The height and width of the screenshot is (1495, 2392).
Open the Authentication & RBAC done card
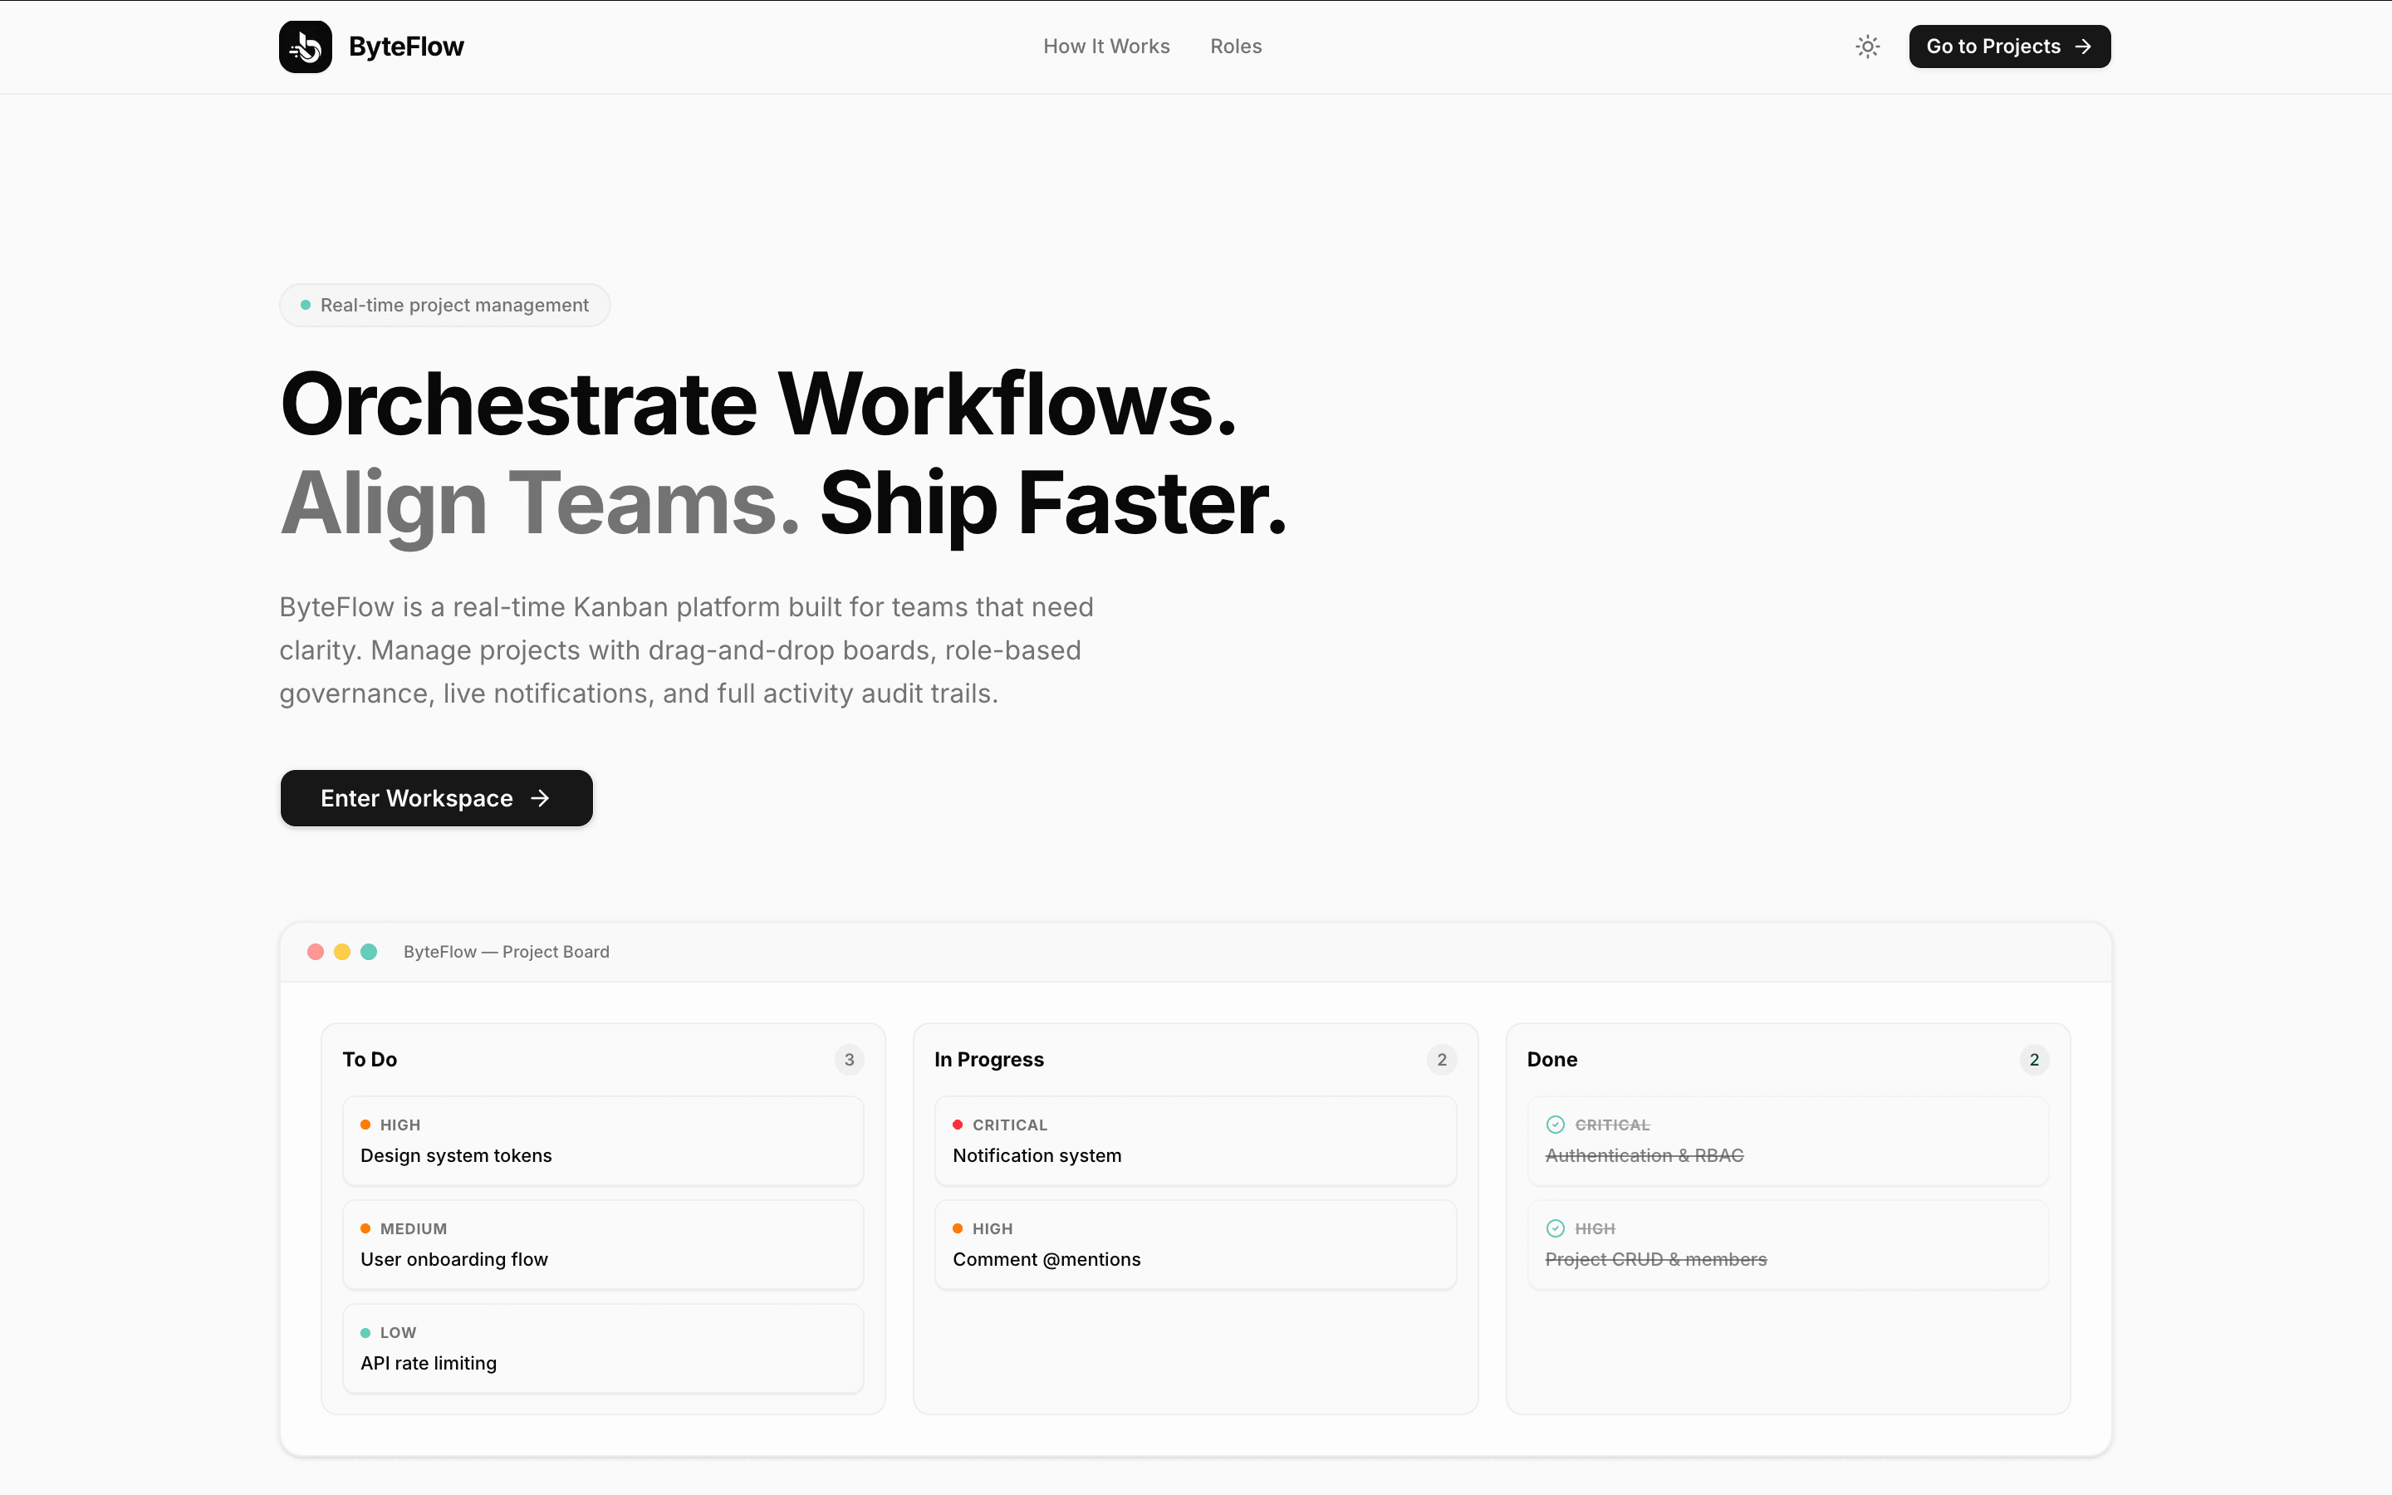[x=1787, y=1141]
